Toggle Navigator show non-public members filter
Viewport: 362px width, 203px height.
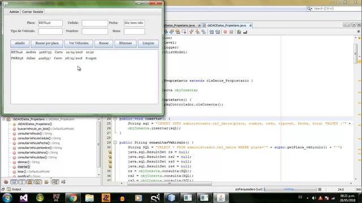(x=30, y=182)
